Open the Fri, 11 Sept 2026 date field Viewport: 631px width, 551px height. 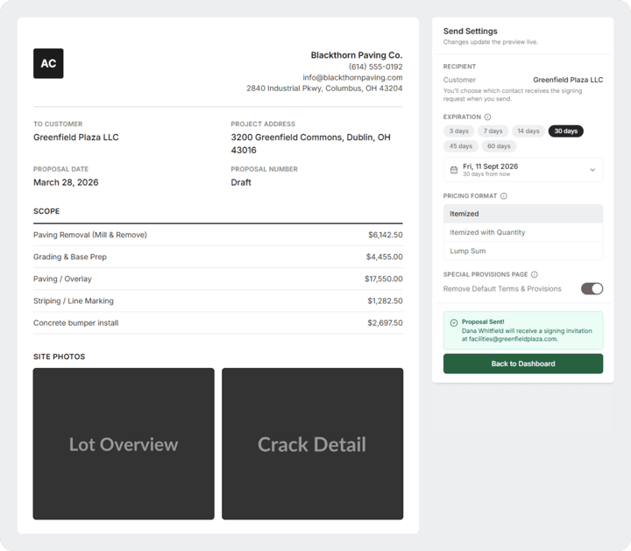coord(522,170)
